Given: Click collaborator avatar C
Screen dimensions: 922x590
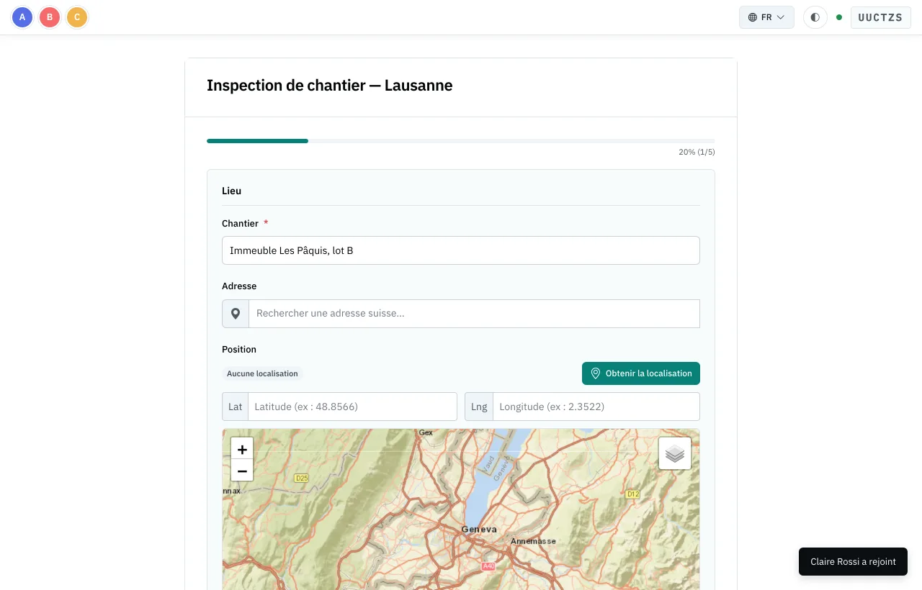Looking at the screenshot, I should (77, 17).
